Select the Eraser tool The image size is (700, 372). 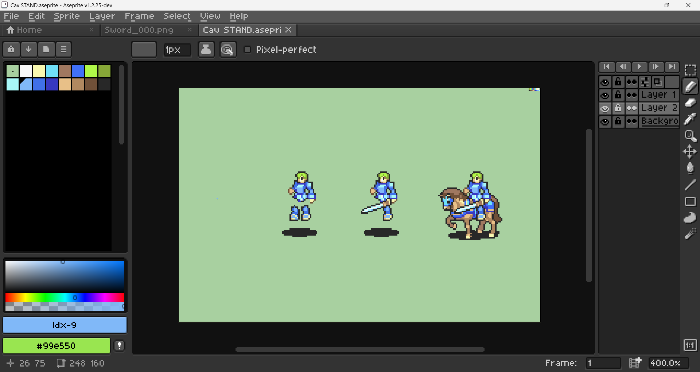[690, 103]
